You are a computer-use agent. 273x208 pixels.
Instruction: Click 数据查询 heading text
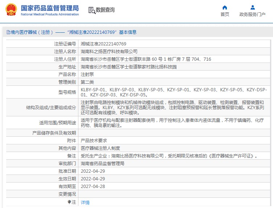pos(105,10)
